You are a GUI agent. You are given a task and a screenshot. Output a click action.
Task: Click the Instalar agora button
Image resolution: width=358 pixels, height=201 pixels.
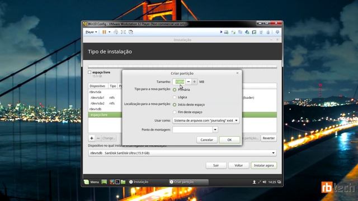pyautogui.click(x=263, y=165)
